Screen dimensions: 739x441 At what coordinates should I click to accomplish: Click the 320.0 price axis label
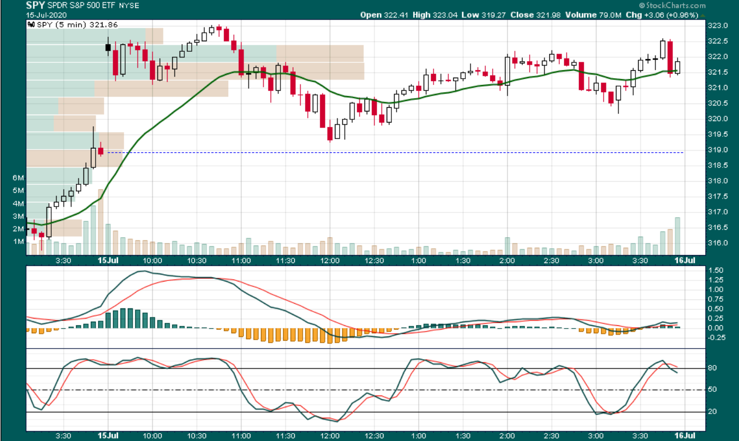[x=717, y=119]
